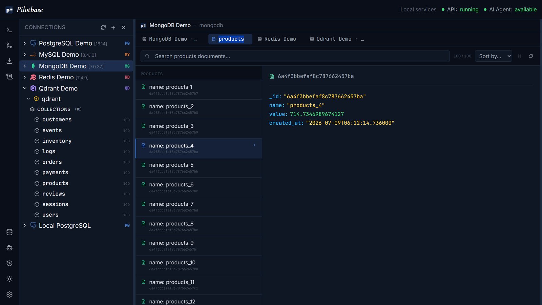Image resolution: width=542 pixels, height=305 pixels.
Task: Click the PostgreSQL Demo elephant icon
Action: click(33, 43)
